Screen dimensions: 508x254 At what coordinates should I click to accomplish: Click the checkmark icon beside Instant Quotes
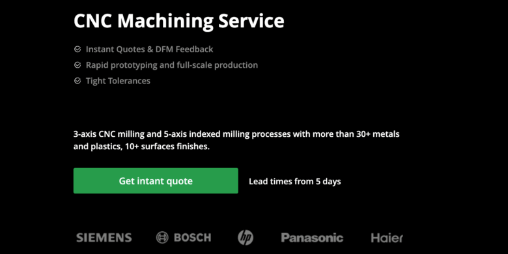78,49
